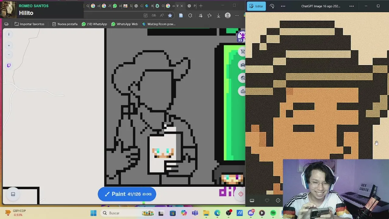This screenshot has width=389, height=219.
Task: Open the browser profile avatar
Action: tap(228, 16)
